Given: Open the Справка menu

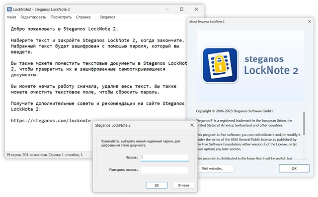Looking at the screenshot, I should (83, 17).
